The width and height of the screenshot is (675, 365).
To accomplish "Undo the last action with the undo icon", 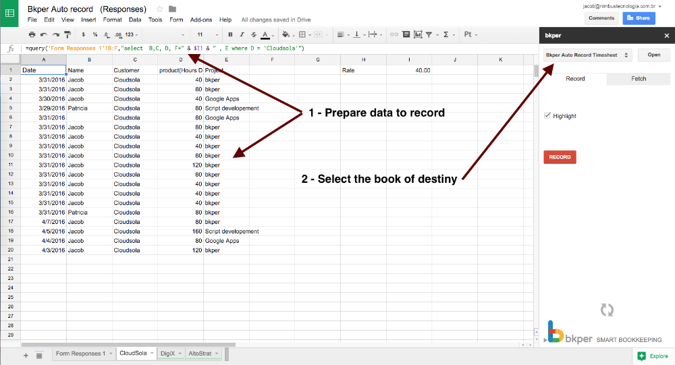I will [43, 34].
